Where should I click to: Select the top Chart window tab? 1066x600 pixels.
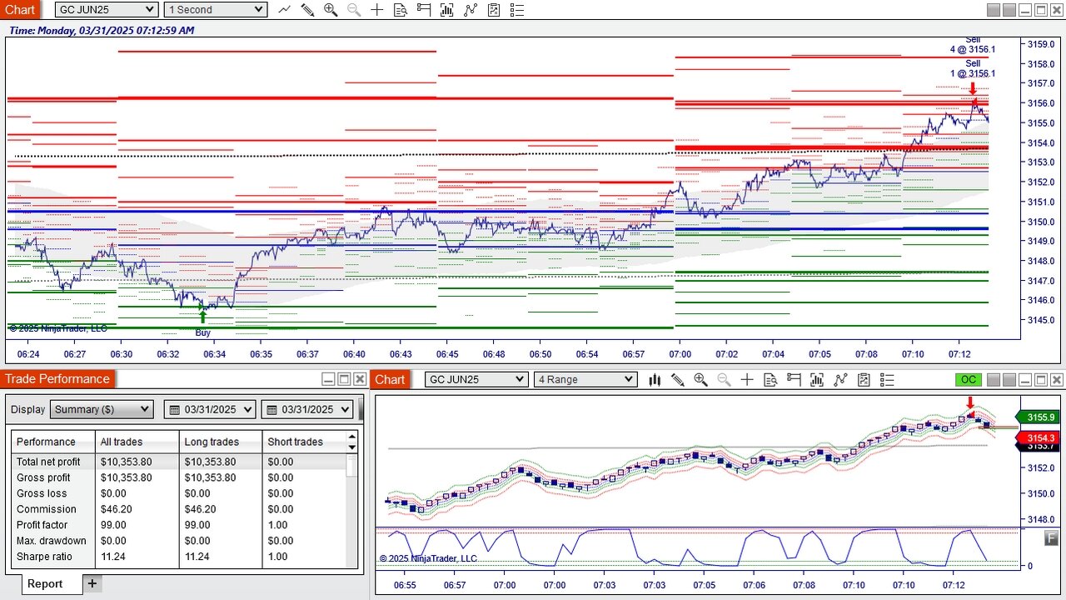click(21, 10)
